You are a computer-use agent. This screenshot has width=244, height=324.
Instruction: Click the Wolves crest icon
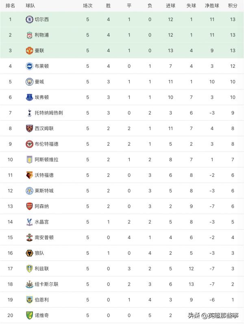(29, 253)
